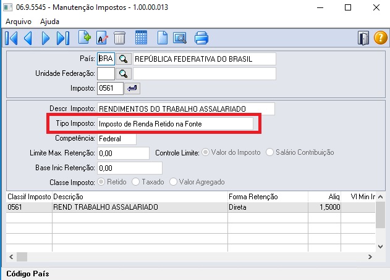
Task: Click the Forma Retenção column header
Action: [268, 197]
